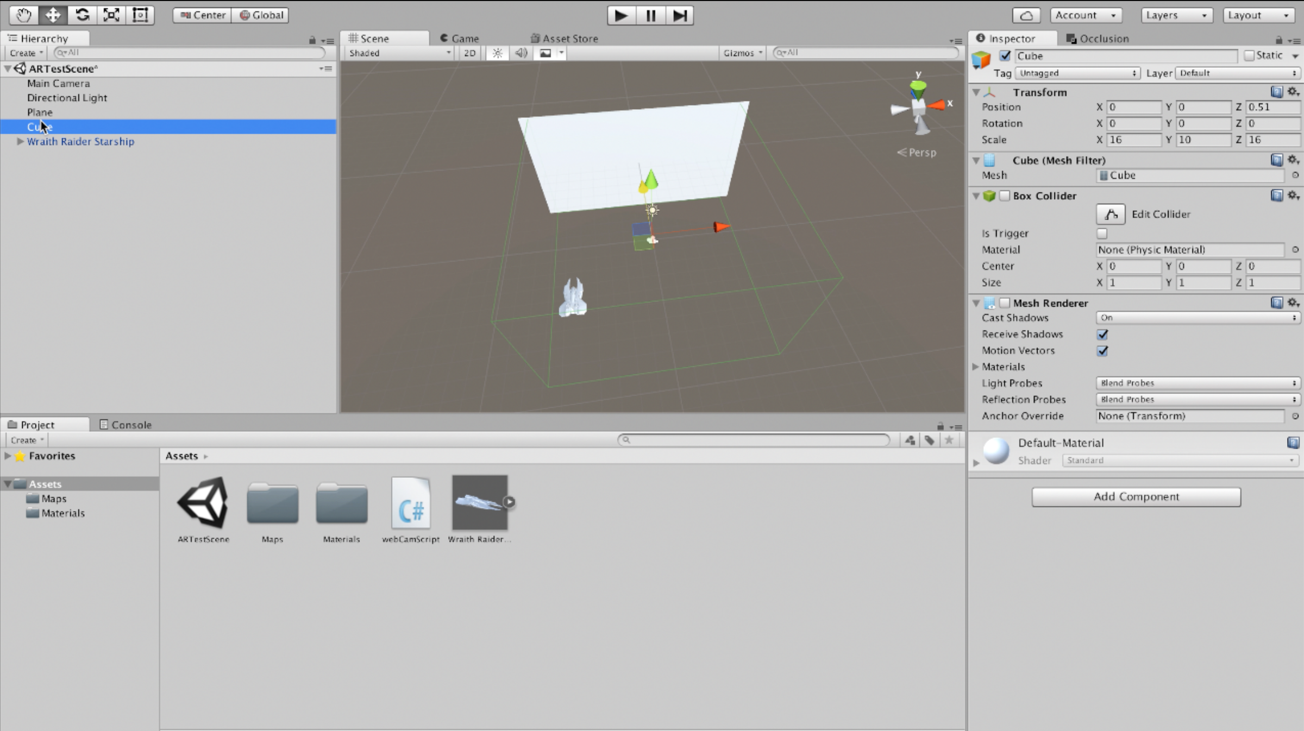Click the Add Component button
This screenshot has height=731, width=1304.
coord(1136,496)
